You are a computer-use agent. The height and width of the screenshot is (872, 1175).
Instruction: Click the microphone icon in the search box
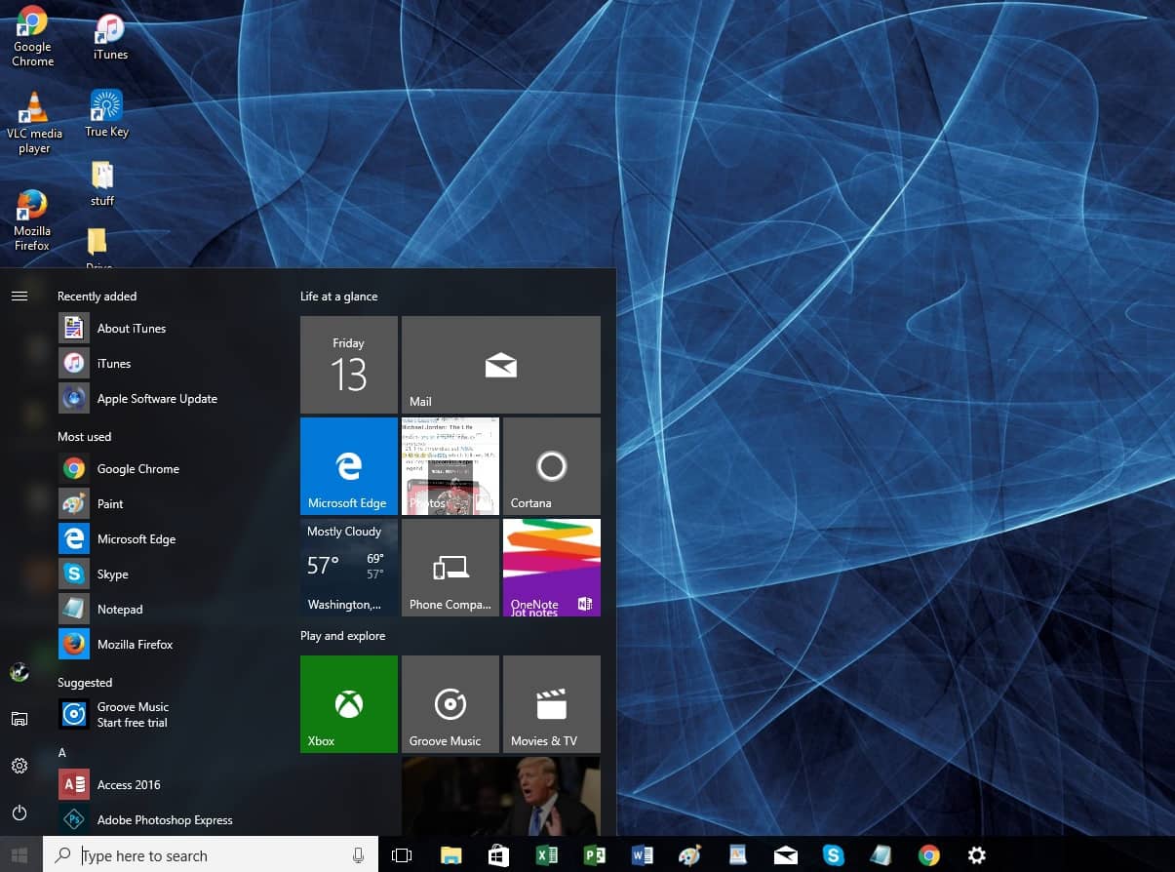pos(359,855)
